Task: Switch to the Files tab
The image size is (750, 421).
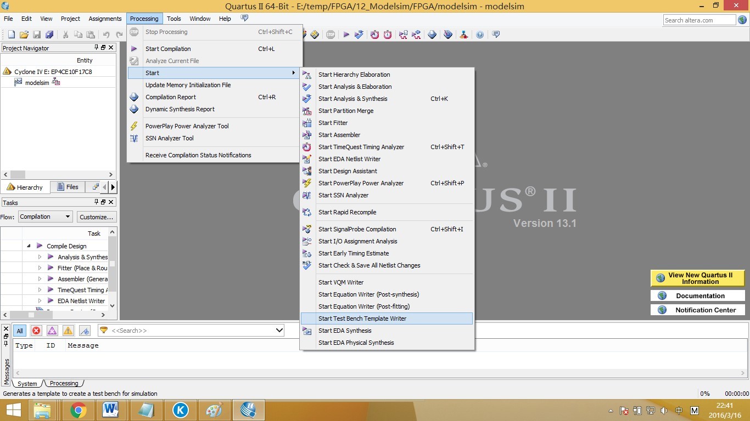Action: coord(68,187)
